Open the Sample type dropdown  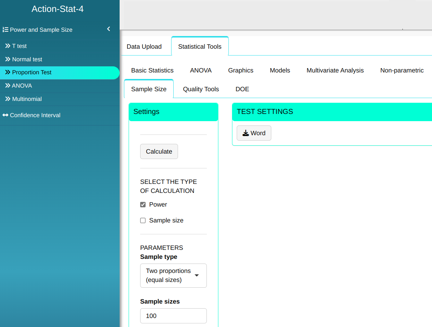173,275
